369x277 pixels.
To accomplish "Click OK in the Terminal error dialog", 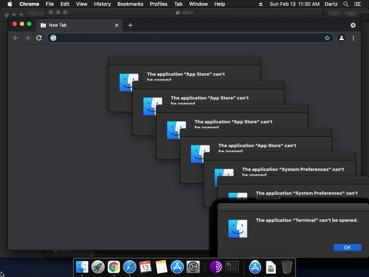I will pos(347,247).
